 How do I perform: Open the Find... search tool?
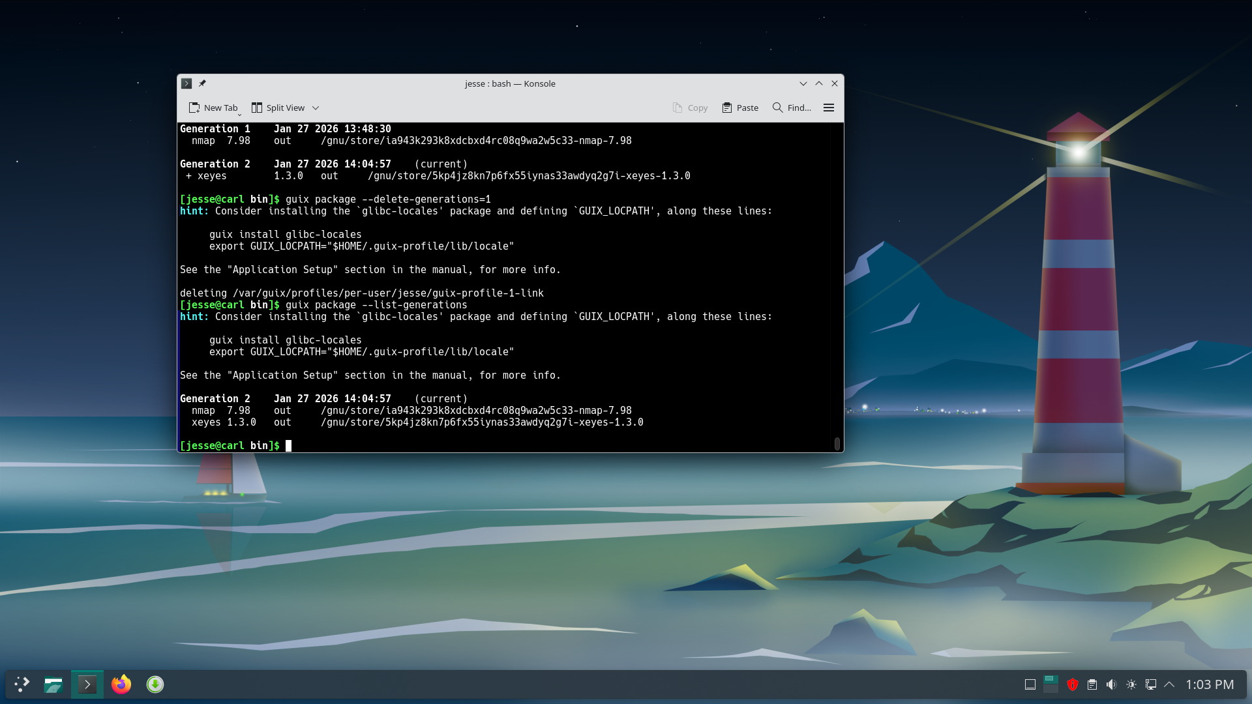(x=792, y=108)
